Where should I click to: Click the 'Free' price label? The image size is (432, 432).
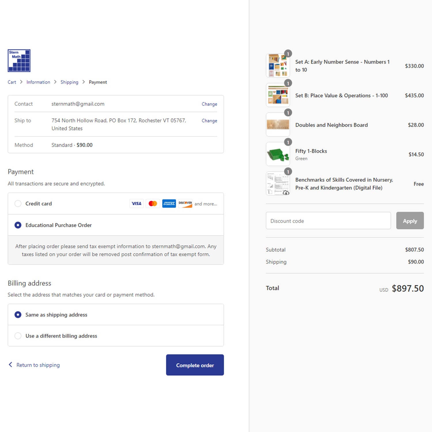point(419,184)
